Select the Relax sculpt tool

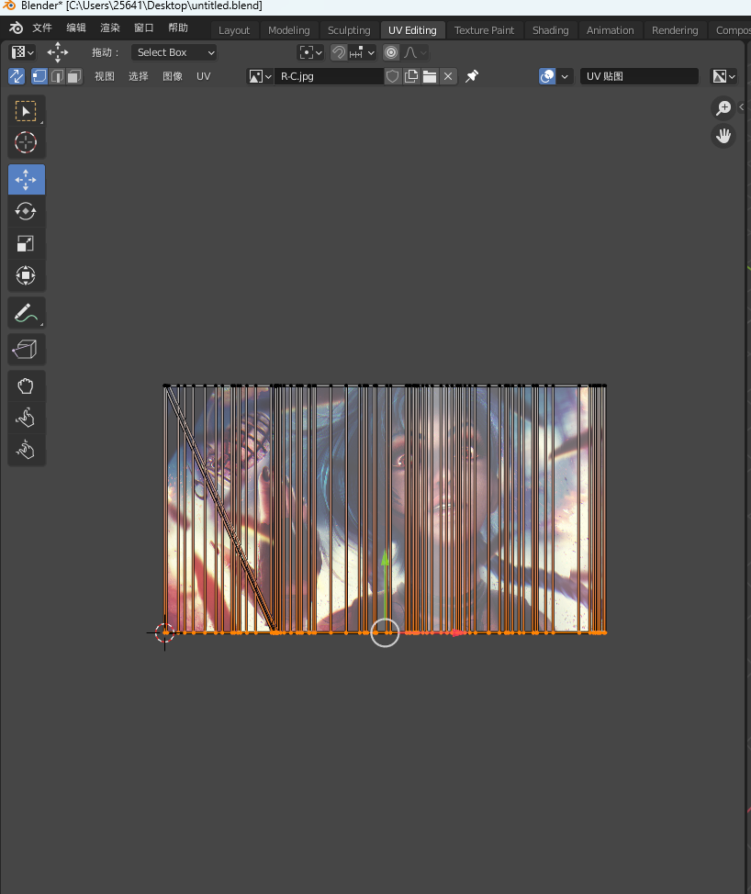coord(27,419)
